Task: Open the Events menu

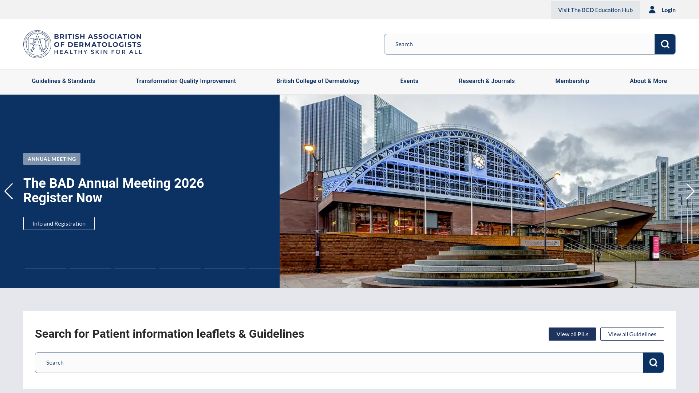Action: click(x=409, y=81)
